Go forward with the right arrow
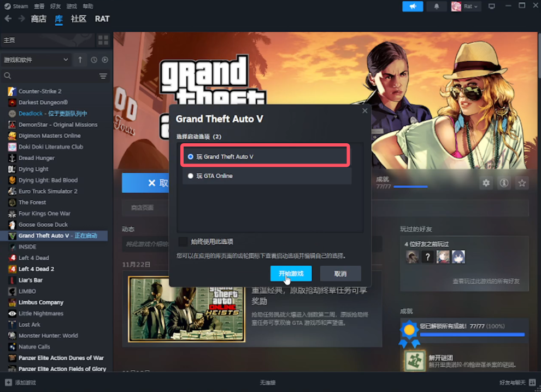The height and width of the screenshot is (392, 541). click(21, 19)
